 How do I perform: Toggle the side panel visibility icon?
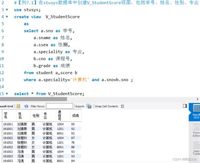point(185,106)
